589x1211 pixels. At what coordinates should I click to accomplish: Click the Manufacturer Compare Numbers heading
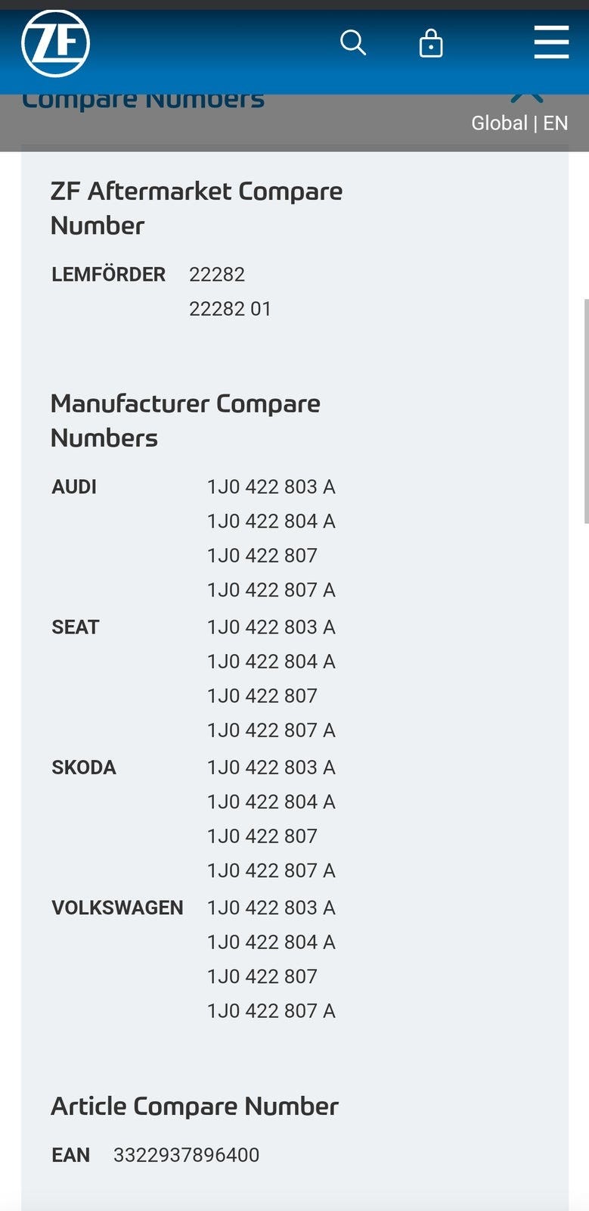tap(185, 420)
